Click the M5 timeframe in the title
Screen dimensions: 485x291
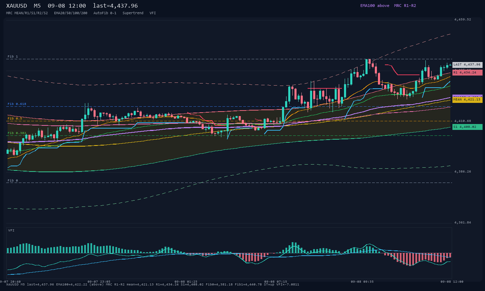[37, 6]
